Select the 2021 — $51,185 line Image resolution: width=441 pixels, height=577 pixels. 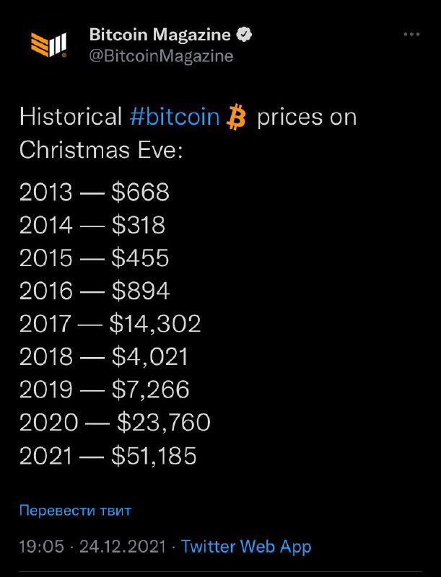[x=108, y=455]
